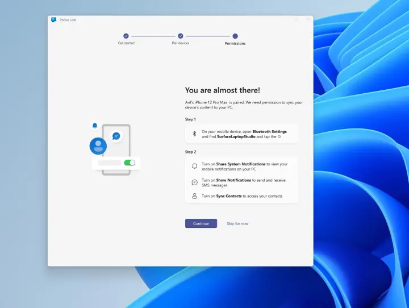Click the 'Permissions' step label

tap(235, 44)
